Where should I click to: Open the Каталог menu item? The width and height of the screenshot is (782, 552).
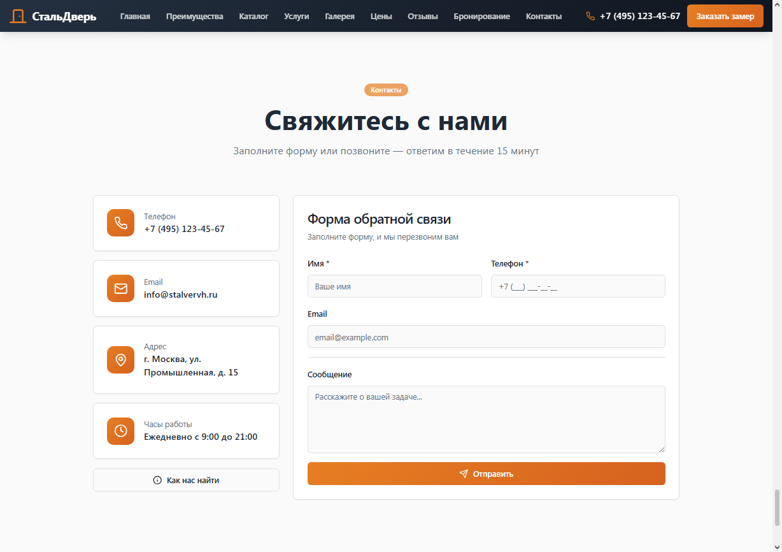click(x=253, y=16)
